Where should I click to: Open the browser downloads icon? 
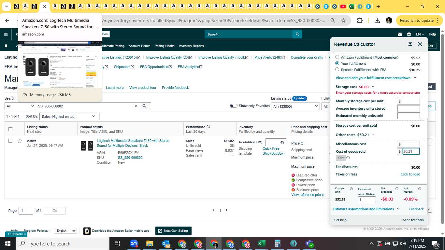[x=377, y=21]
